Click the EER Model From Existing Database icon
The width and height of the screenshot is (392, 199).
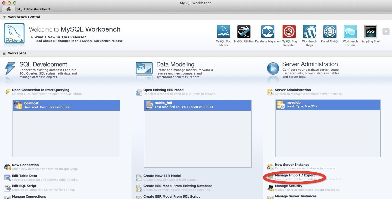[x=139, y=188]
